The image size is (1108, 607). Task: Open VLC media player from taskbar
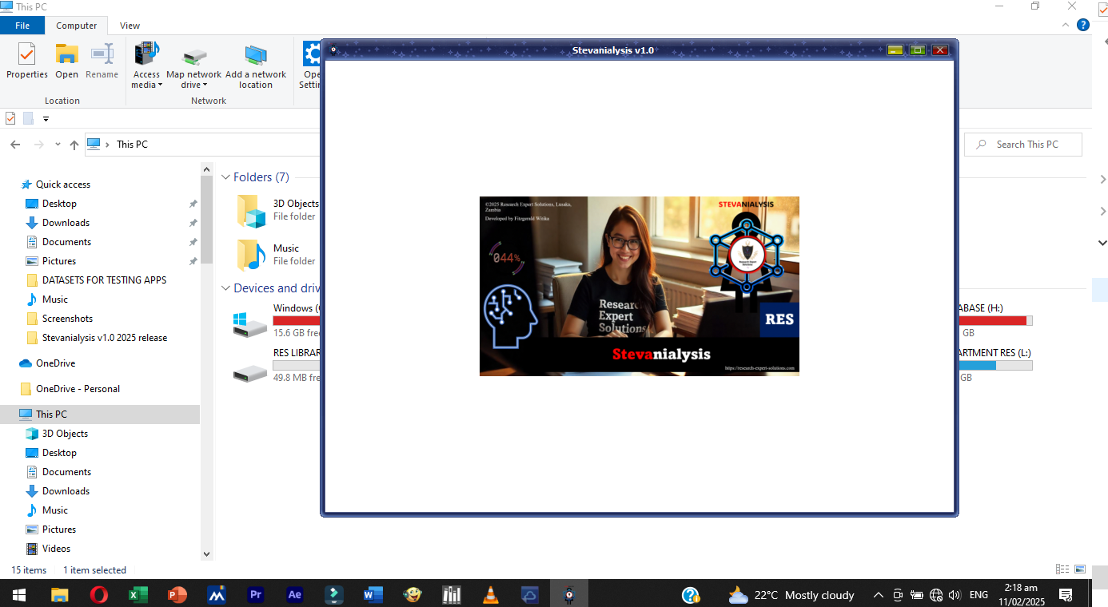click(x=491, y=594)
